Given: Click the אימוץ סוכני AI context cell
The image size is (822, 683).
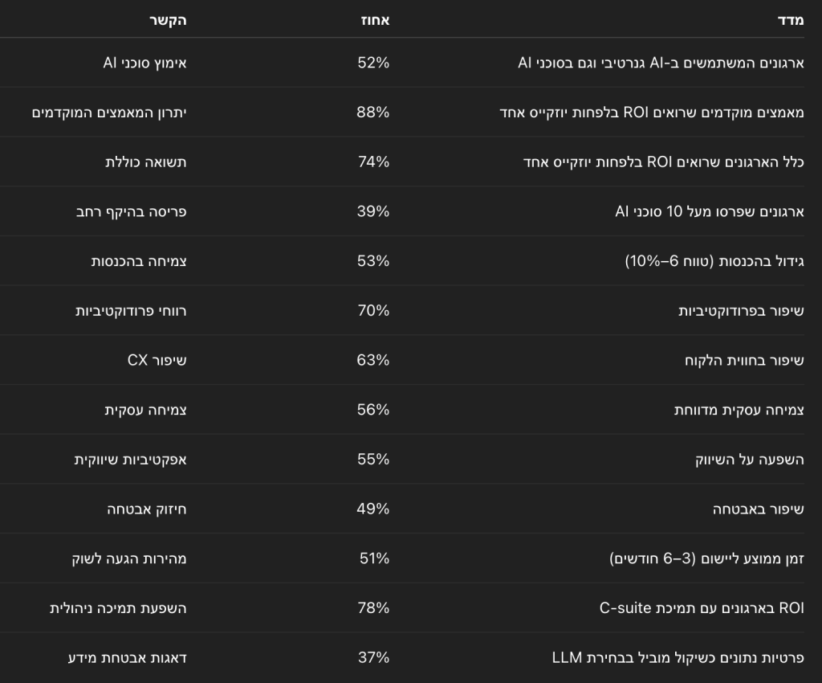Looking at the screenshot, I should (144, 63).
